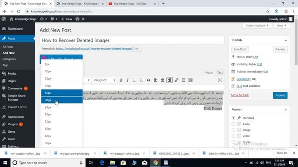Edit the post visibility setting
The width and height of the screenshot is (298, 167).
[259, 64]
